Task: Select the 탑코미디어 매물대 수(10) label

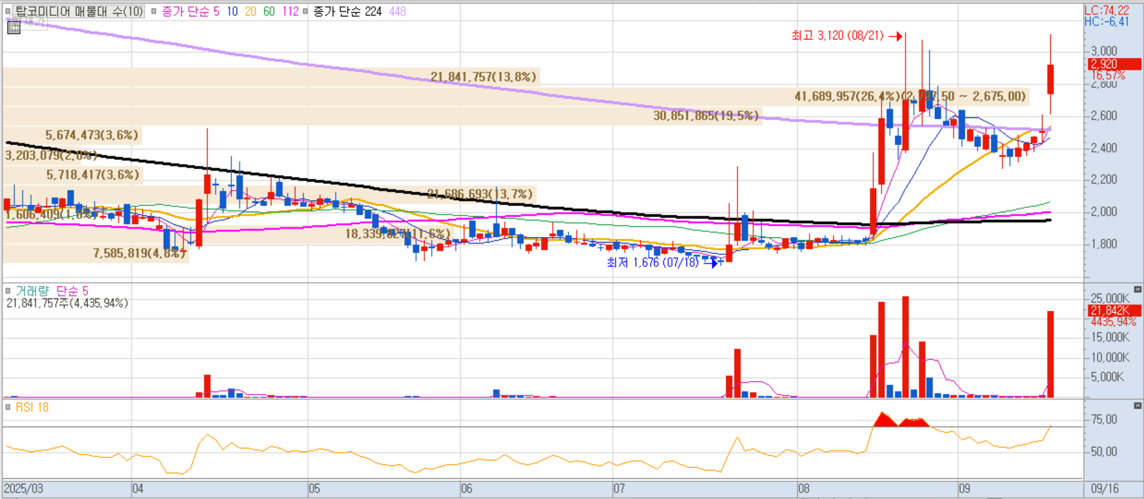Action: [79, 11]
